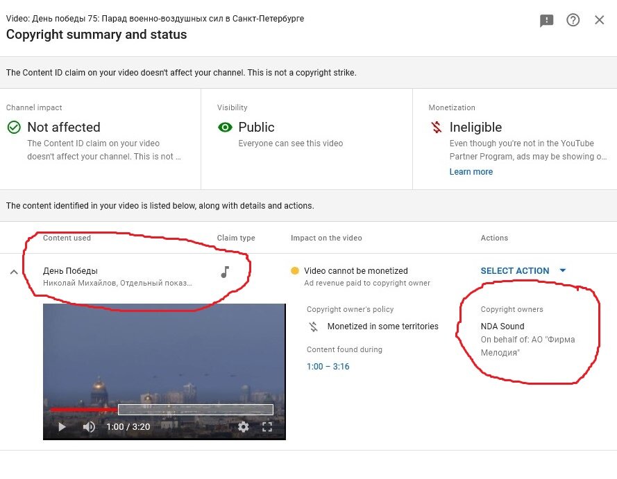Screen dimensions: 617x479
Task: Open the video player settings gear
Action: point(243,427)
